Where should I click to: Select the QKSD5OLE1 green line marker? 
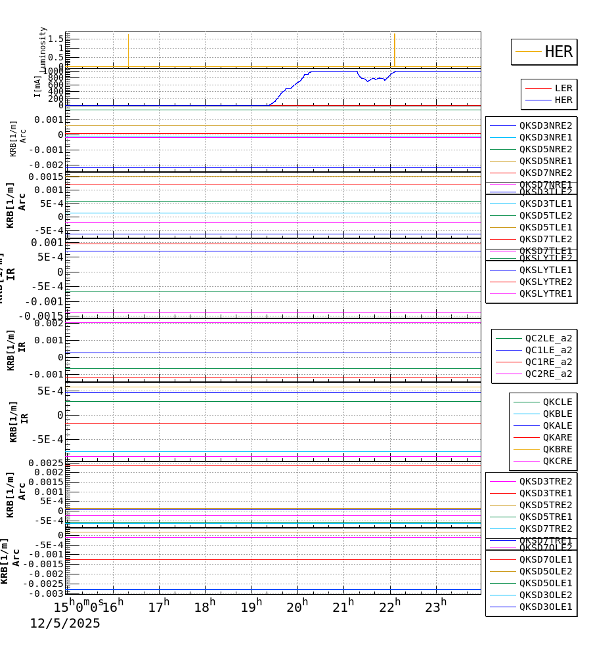coord(502,582)
